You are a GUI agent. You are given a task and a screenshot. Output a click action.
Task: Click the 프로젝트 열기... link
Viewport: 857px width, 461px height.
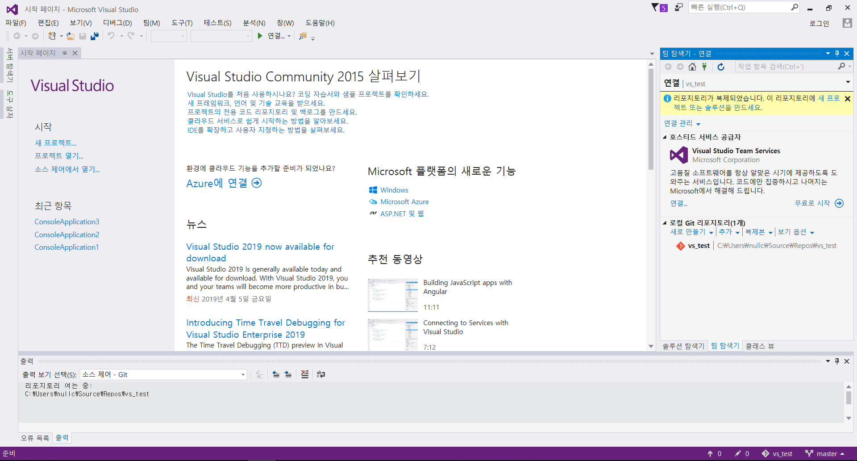point(59,156)
